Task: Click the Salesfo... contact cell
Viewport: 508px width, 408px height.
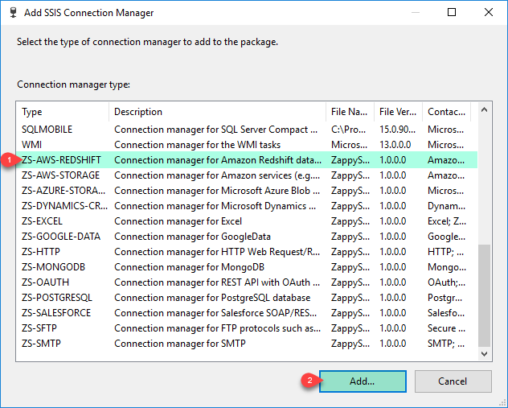Action: tap(446, 313)
